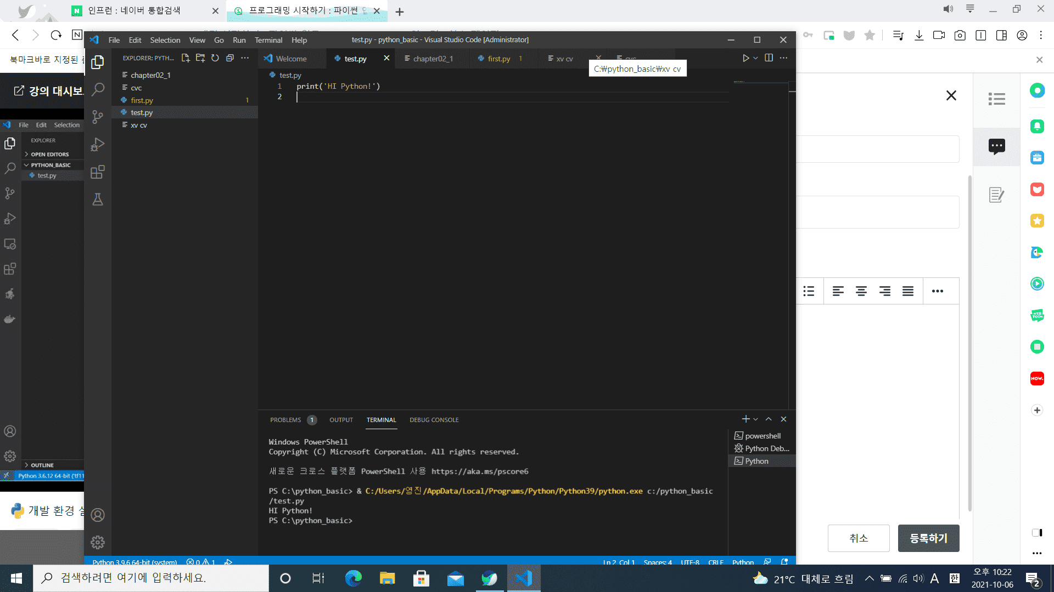This screenshot has height=592, width=1054.
Task: Open new terminal launch profile dropdown
Action: click(756, 419)
